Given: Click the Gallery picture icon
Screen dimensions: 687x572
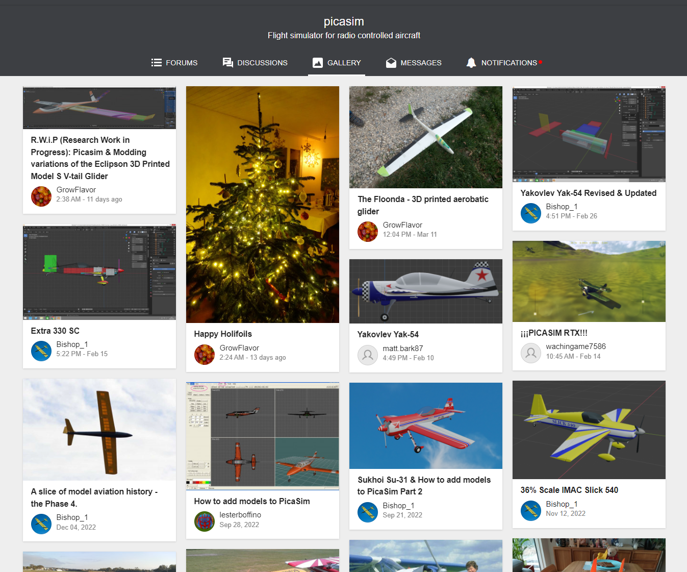Looking at the screenshot, I should (x=318, y=63).
